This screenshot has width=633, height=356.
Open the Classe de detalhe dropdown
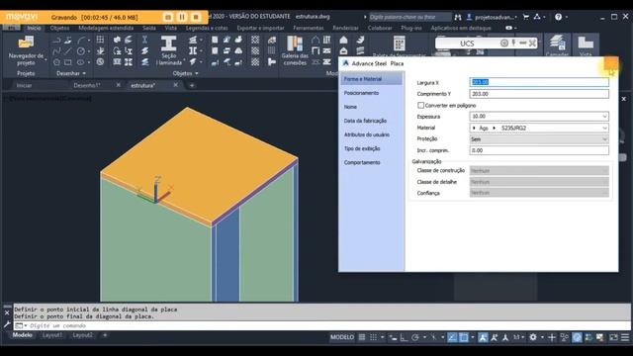539,182
